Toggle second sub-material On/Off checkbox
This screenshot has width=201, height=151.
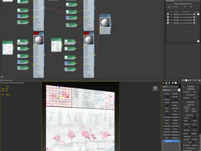coord(196,17)
